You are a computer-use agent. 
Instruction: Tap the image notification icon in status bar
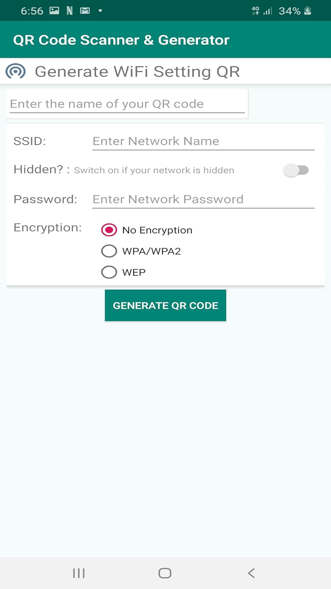tap(55, 11)
